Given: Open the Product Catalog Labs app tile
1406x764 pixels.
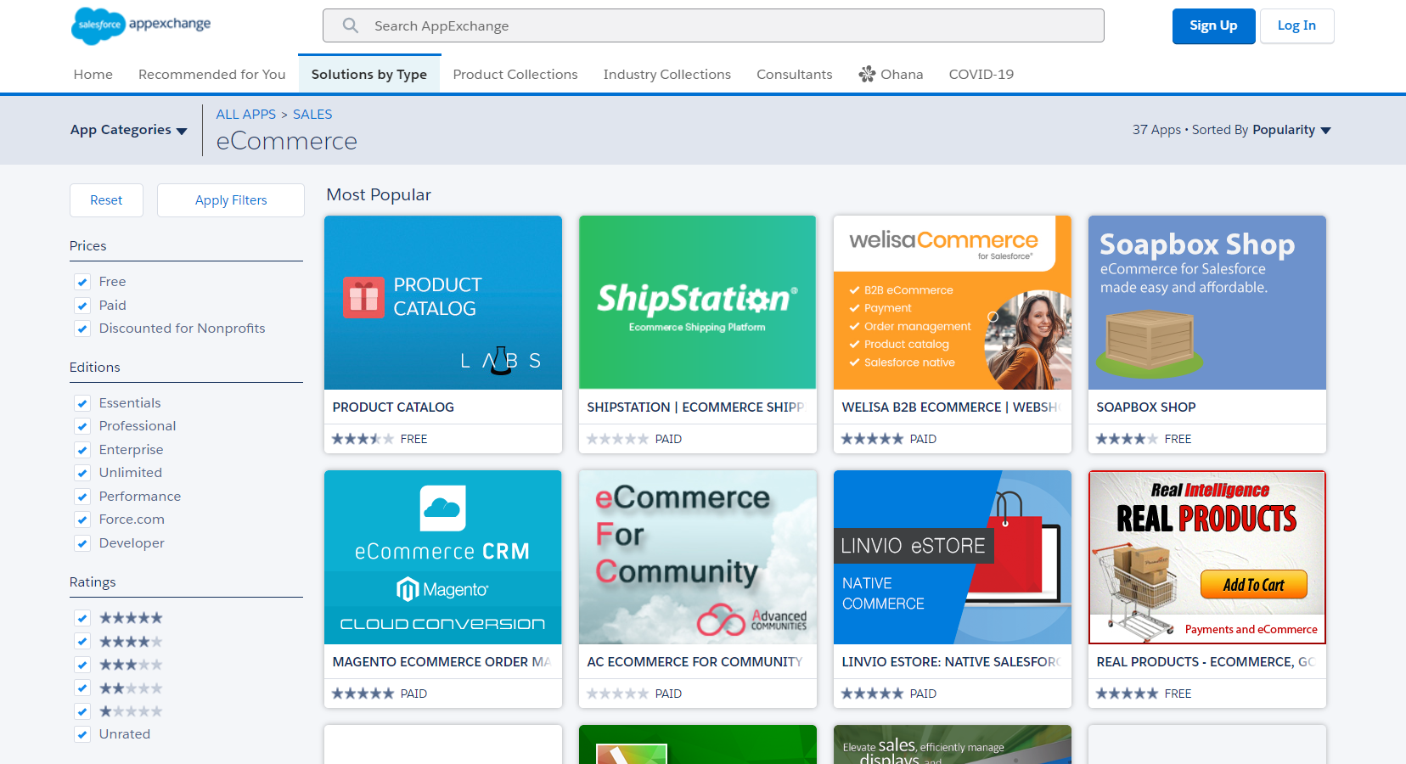Looking at the screenshot, I should (442, 303).
